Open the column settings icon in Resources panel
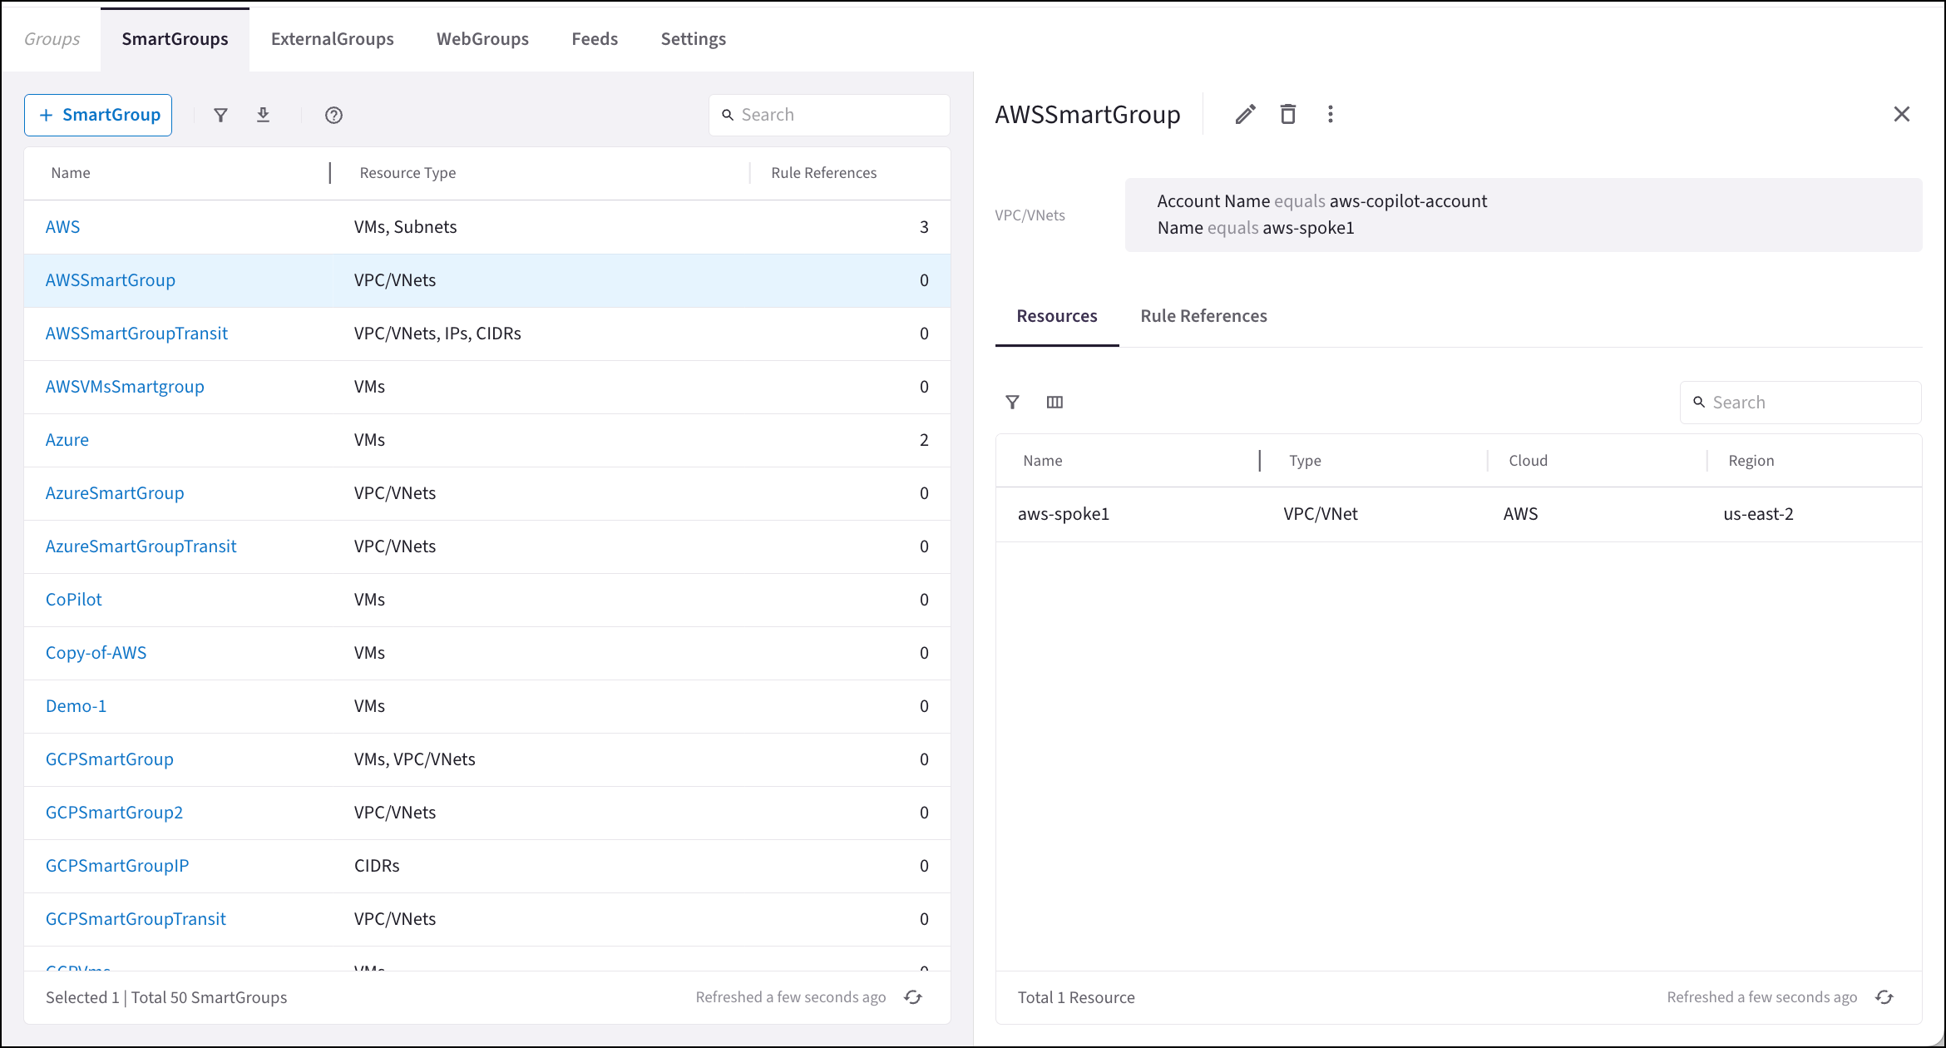This screenshot has width=1946, height=1048. (x=1054, y=402)
